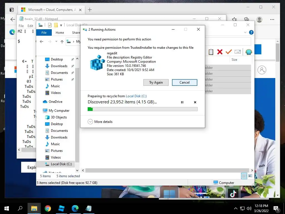The height and width of the screenshot is (214, 285).
Task: Open the Local Disk (C:) link in dialog
Action: 136,96
